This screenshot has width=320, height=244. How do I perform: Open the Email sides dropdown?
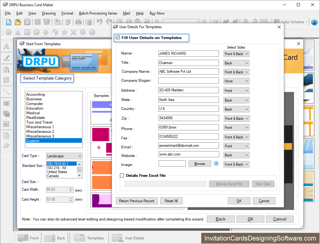click(236, 146)
